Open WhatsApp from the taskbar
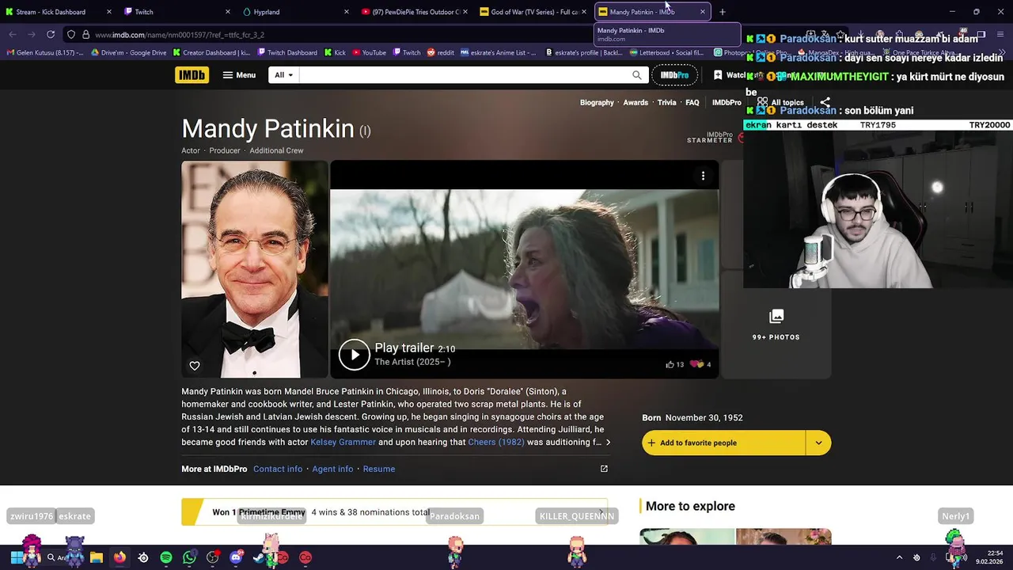This screenshot has width=1013, height=570. coord(189,557)
